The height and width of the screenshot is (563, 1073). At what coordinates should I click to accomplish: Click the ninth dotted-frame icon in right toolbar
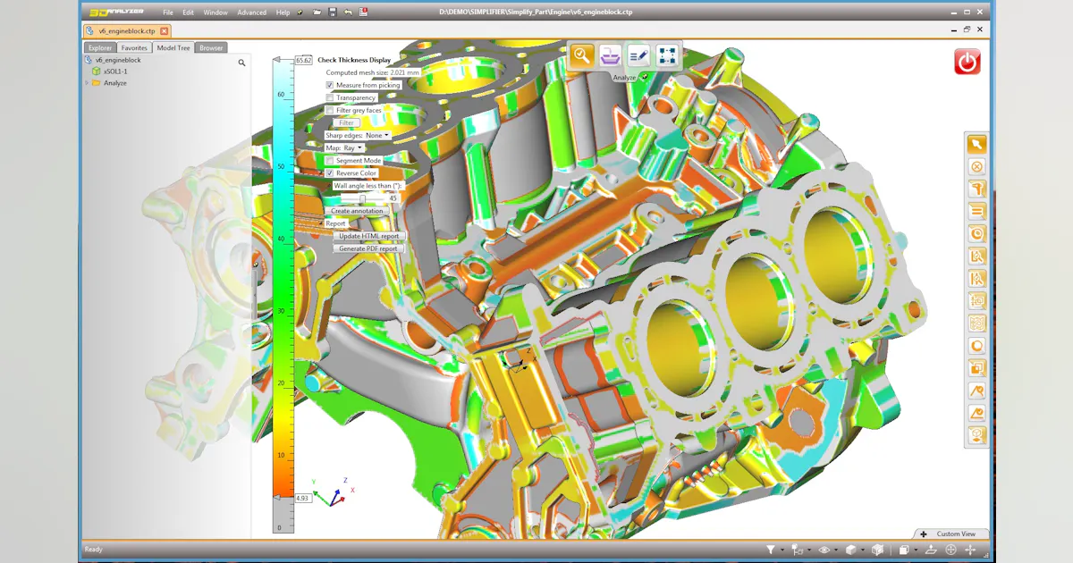point(976,324)
